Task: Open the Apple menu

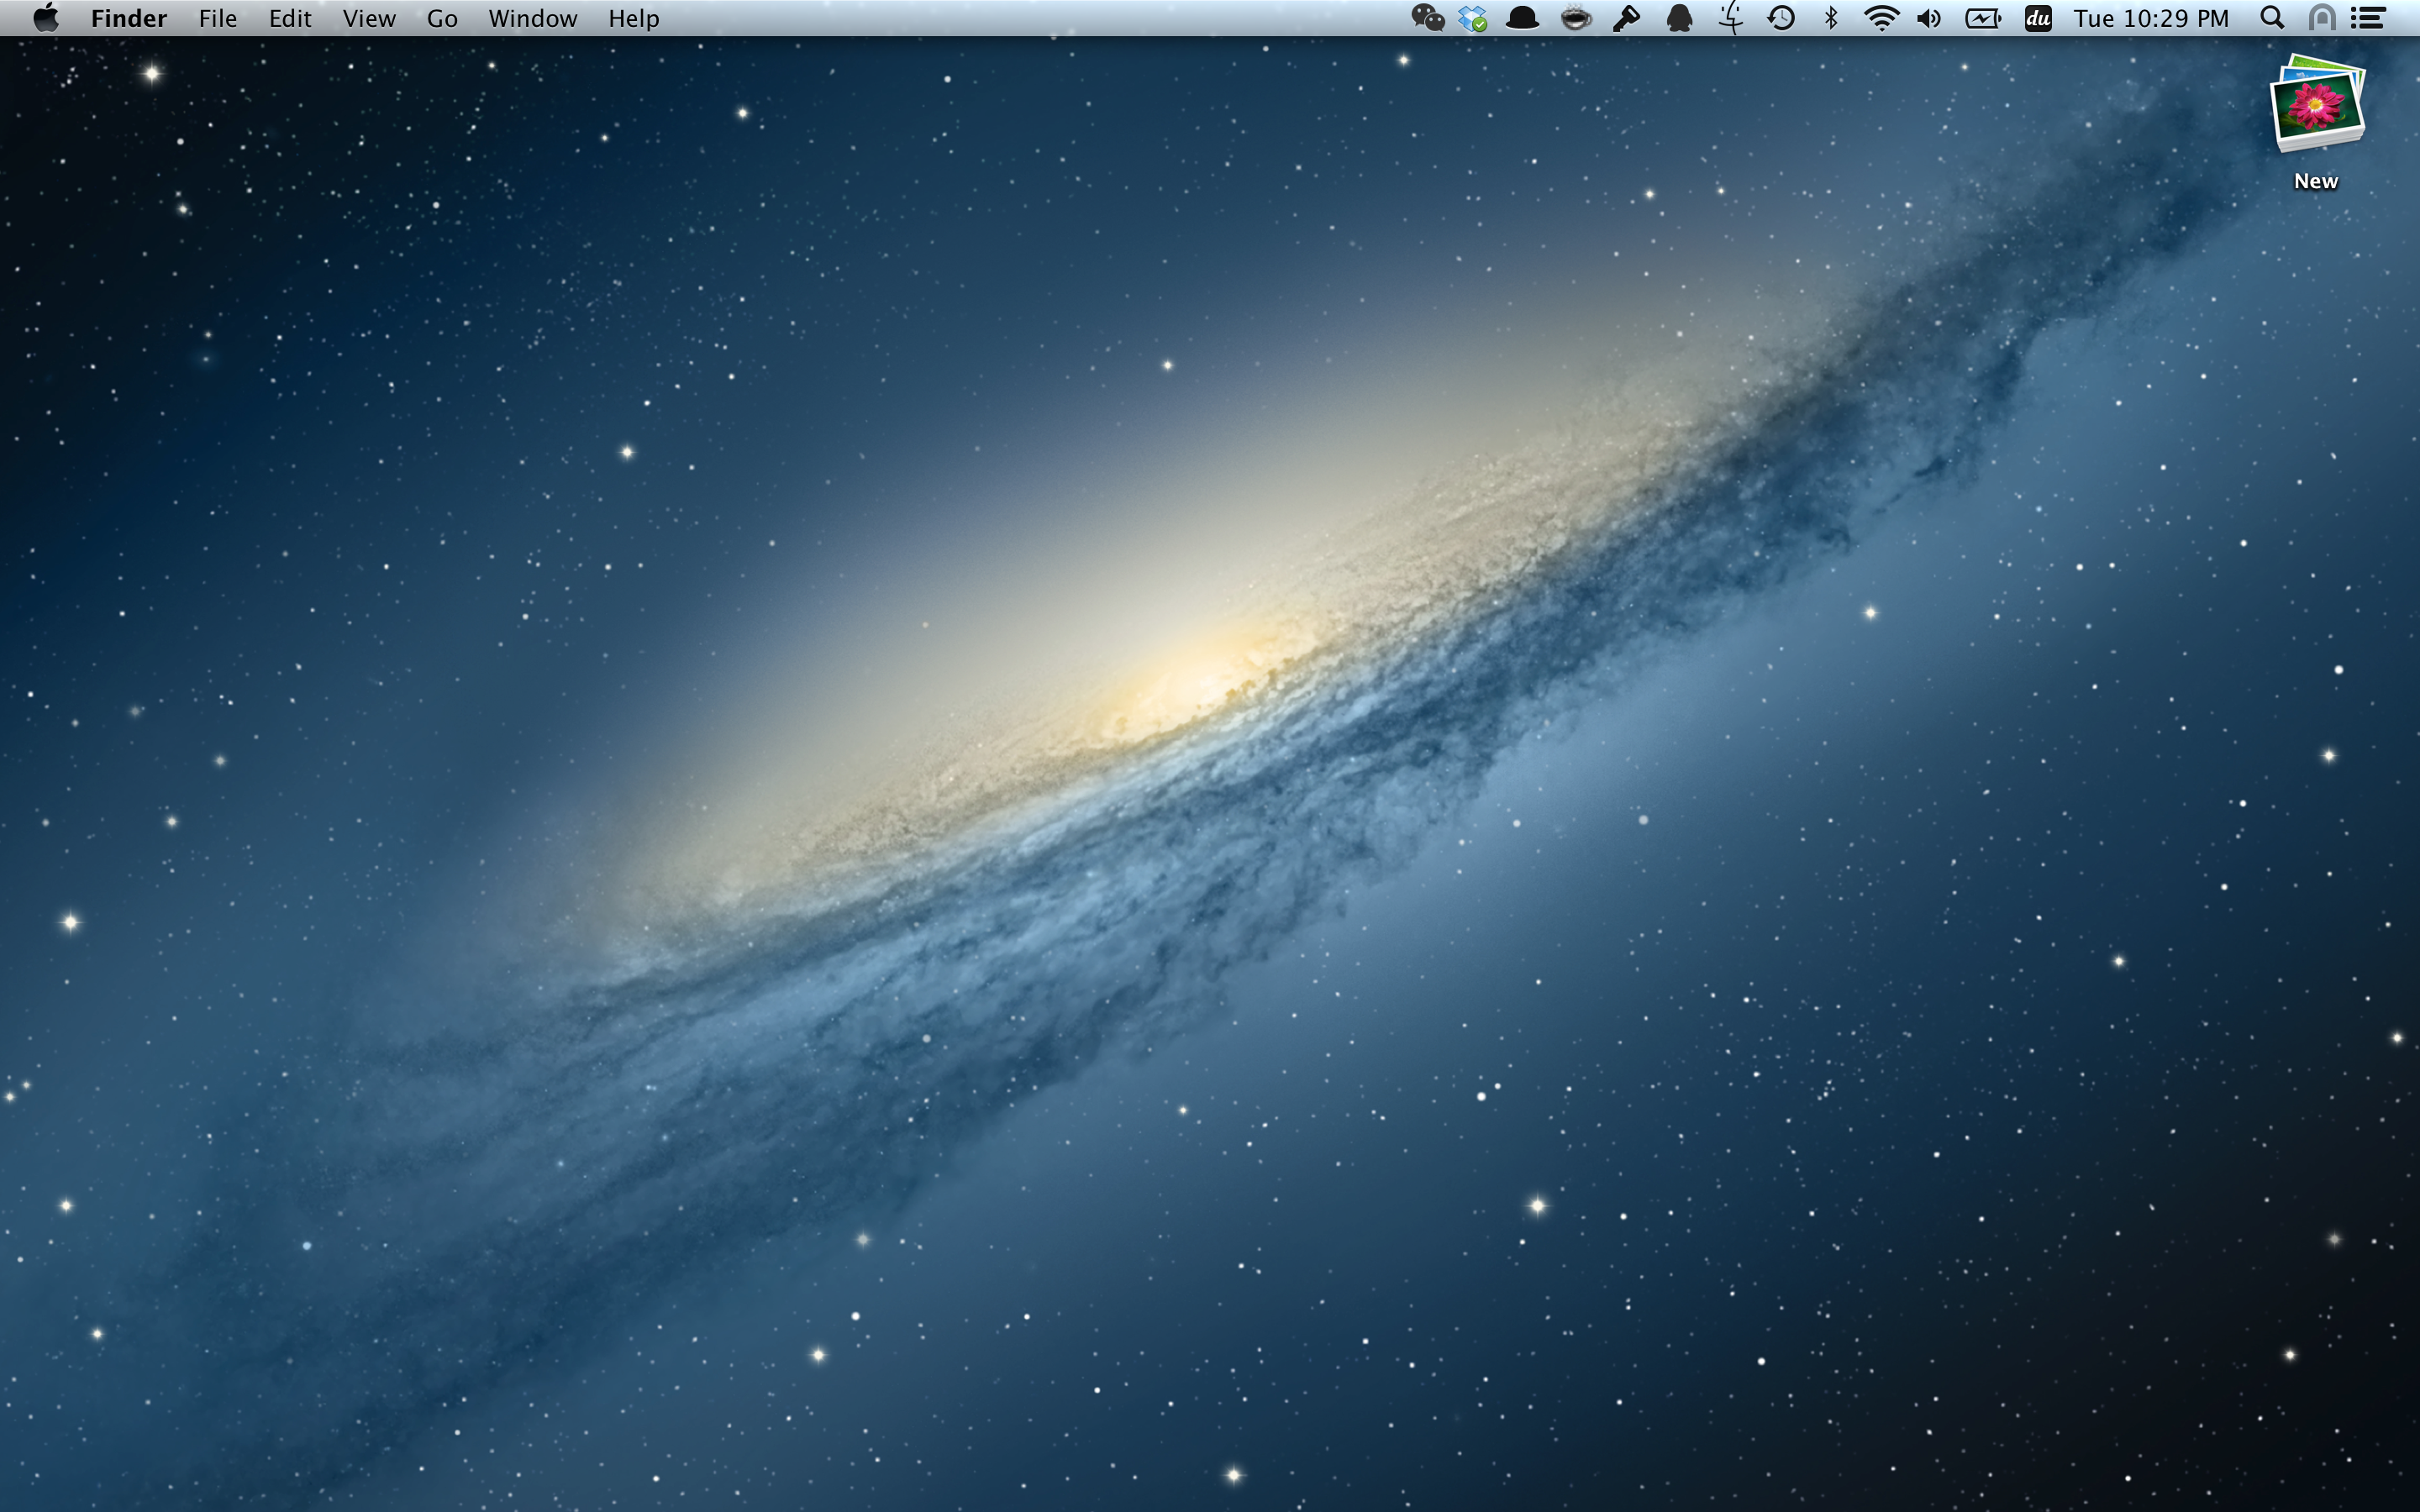Action: (45, 18)
